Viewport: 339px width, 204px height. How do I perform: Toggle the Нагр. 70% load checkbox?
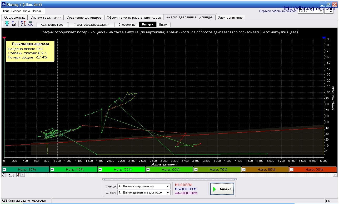pyautogui.click(x=196, y=170)
